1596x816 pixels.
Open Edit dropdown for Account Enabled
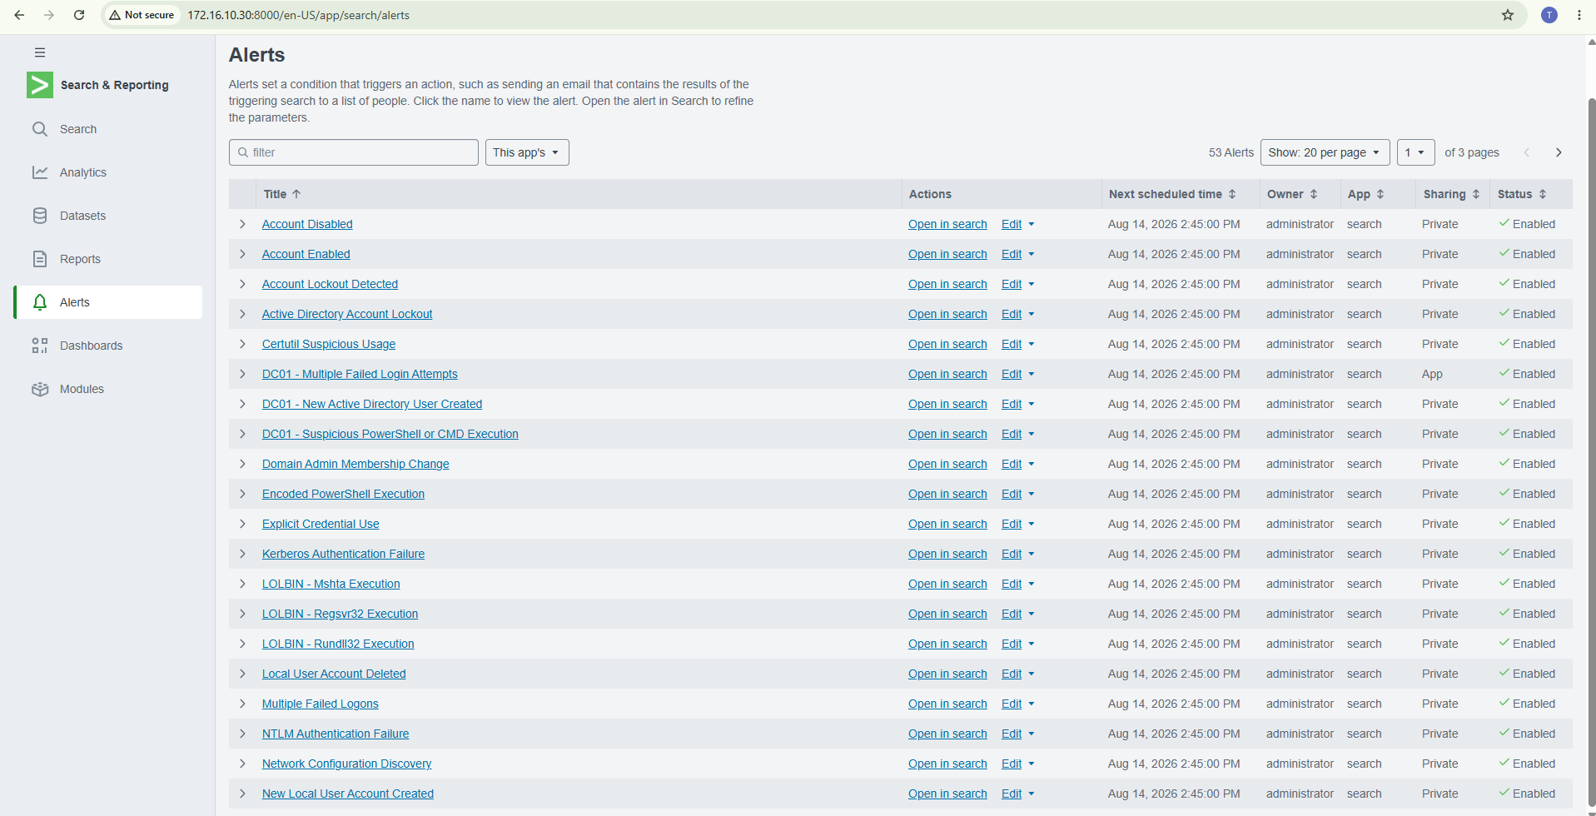[1017, 254]
